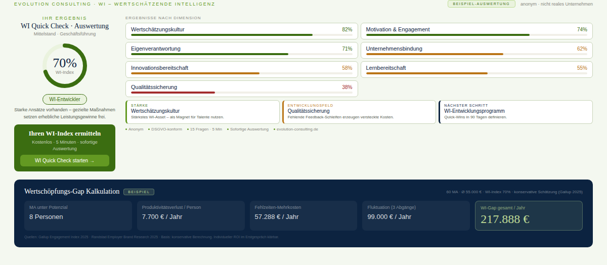607x265 pixels.
Task: Select the Innovationsbereitschaft dimension card
Action: coord(242,69)
